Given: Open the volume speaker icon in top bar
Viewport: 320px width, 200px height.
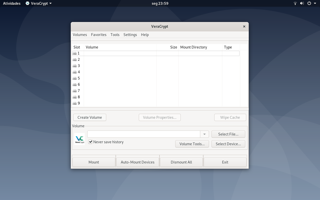Looking at the screenshot, I should [x=302, y=3].
